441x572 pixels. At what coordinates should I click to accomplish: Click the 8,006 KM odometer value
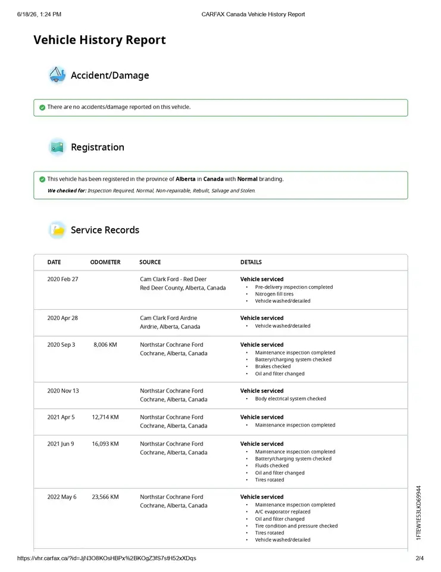(x=105, y=344)
